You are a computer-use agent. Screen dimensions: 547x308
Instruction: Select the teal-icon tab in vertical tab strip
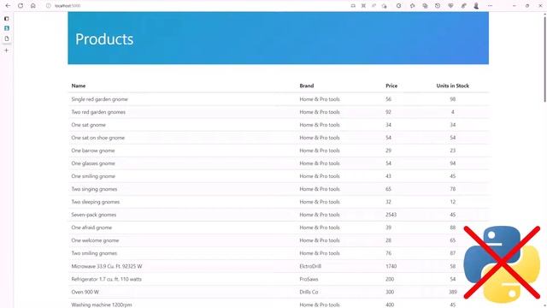[x=7, y=28]
